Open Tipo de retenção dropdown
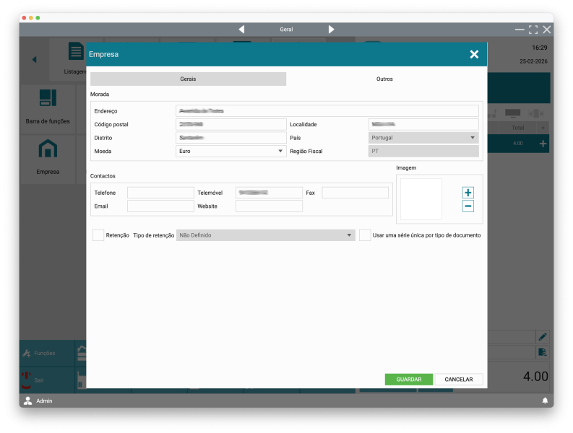Viewport: 573px width, 433px height. click(265, 235)
